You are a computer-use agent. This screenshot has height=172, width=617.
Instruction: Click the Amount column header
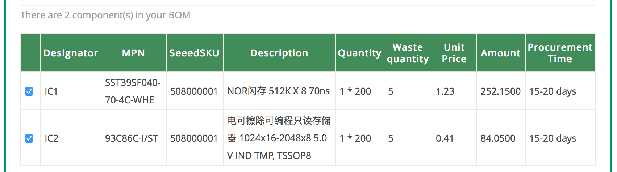click(x=501, y=53)
